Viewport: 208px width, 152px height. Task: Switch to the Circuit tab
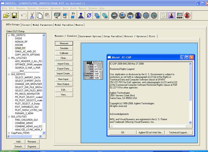pos(26,25)
